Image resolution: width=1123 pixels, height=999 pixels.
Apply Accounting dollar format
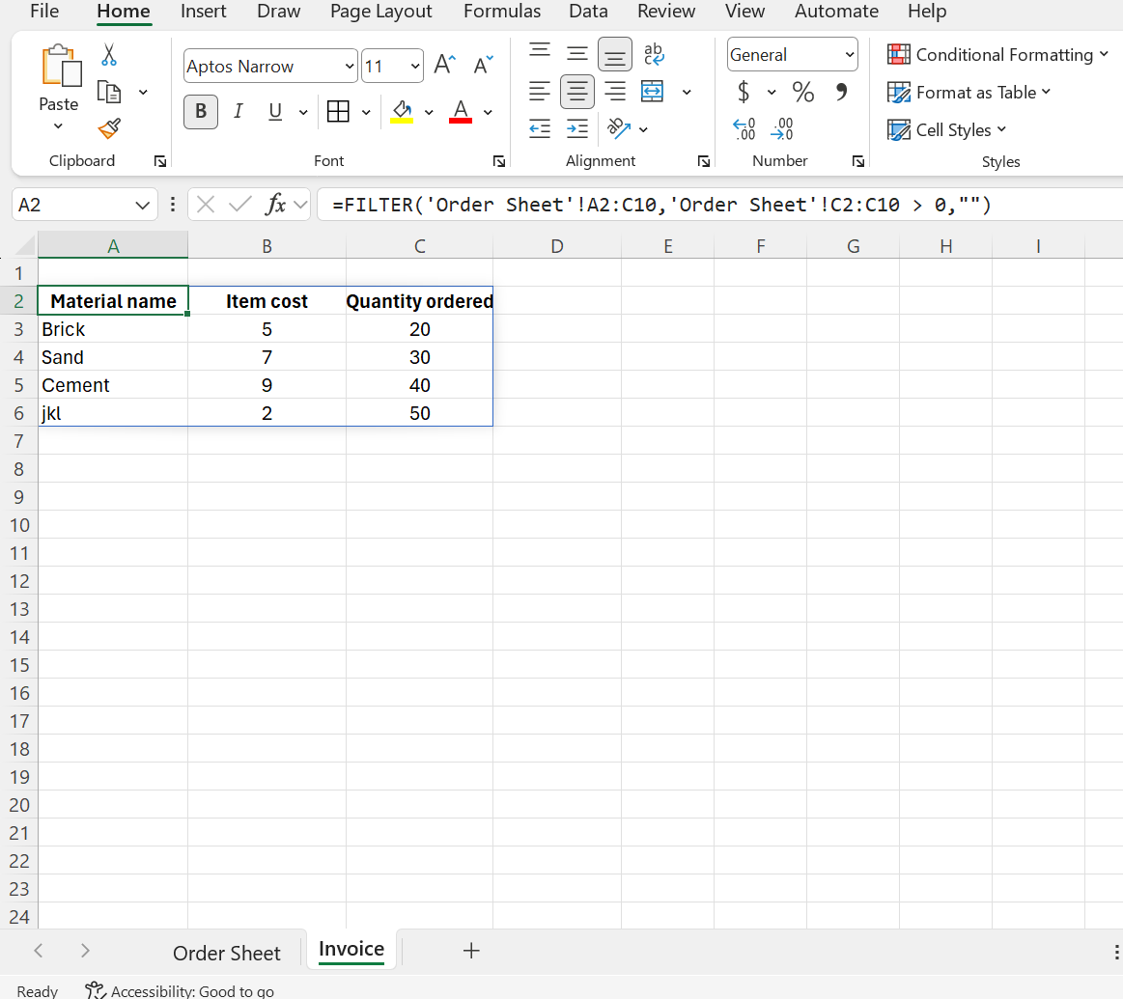pos(744,92)
